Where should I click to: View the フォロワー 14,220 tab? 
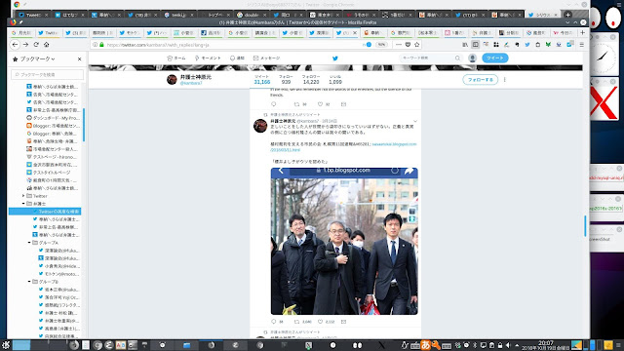click(x=311, y=79)
